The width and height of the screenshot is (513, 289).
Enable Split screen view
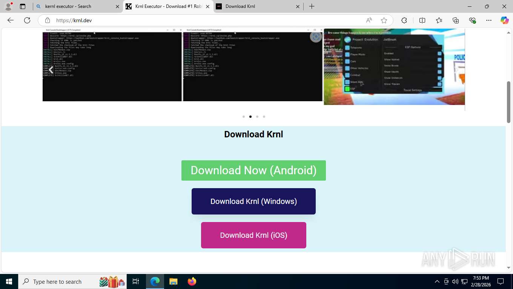(422, 20)
